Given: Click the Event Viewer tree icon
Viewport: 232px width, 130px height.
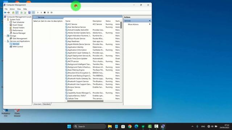Looking at the screenshot, I should tap(11, 25).
